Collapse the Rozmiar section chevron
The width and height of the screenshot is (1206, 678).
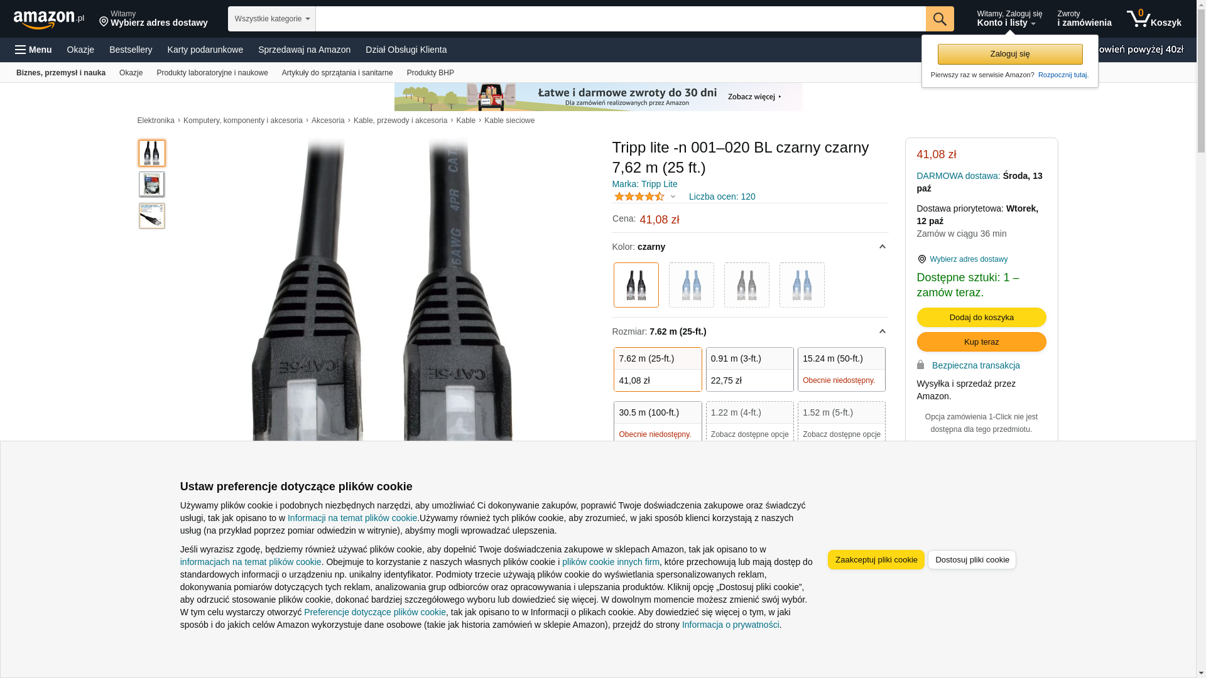pos(882,331)
